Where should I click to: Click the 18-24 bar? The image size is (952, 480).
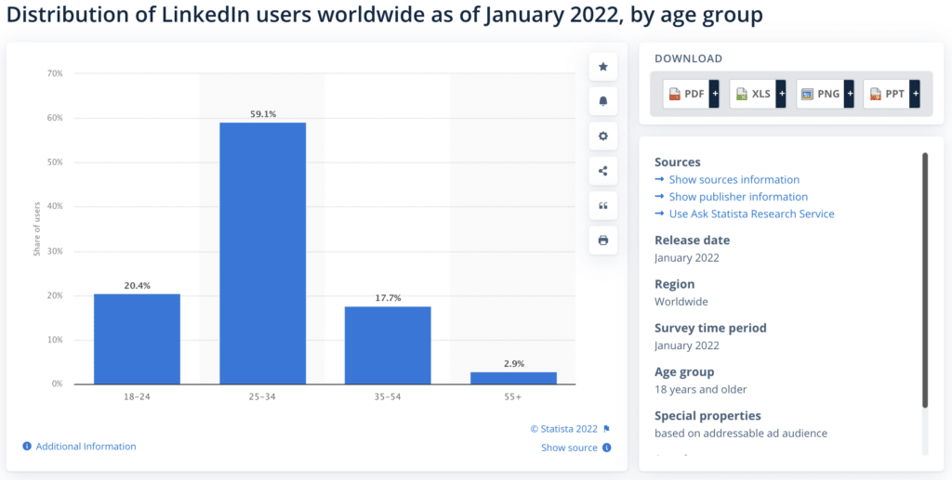tap(138, 339)
